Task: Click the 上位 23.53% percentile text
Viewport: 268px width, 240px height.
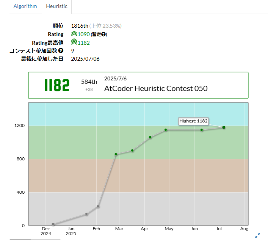Action: 105,26
